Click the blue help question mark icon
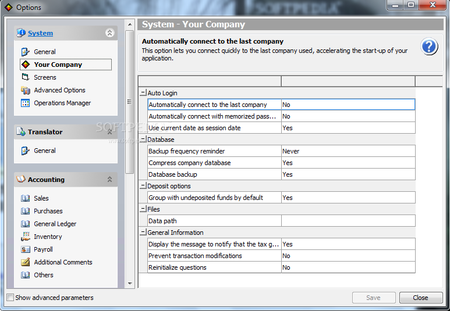The width and height of the screenshot is (450, 311). [x=429, y=47]
